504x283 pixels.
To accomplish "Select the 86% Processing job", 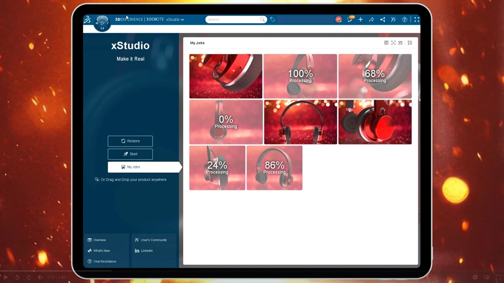I will (x=274, y=168).
